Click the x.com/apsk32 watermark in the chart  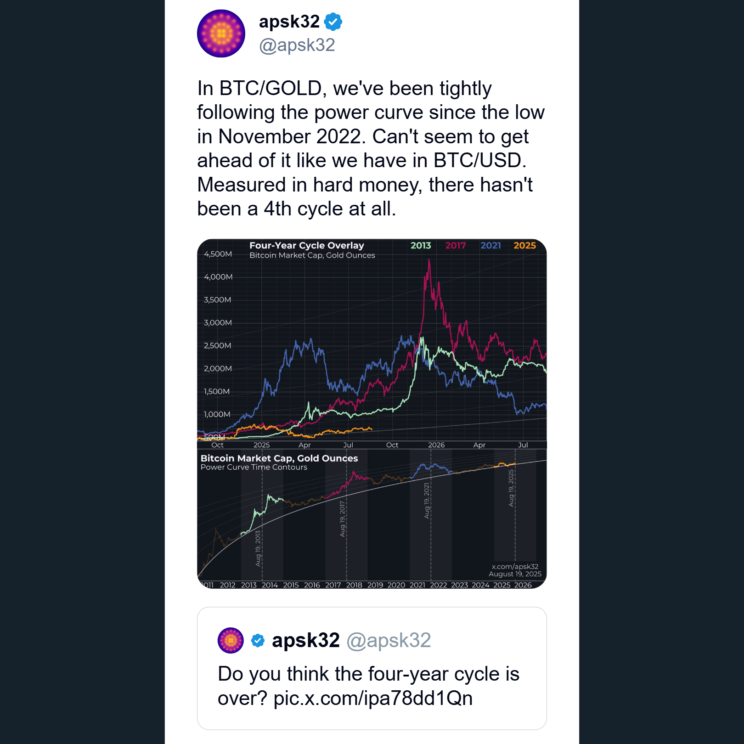(x=515, y=566)
